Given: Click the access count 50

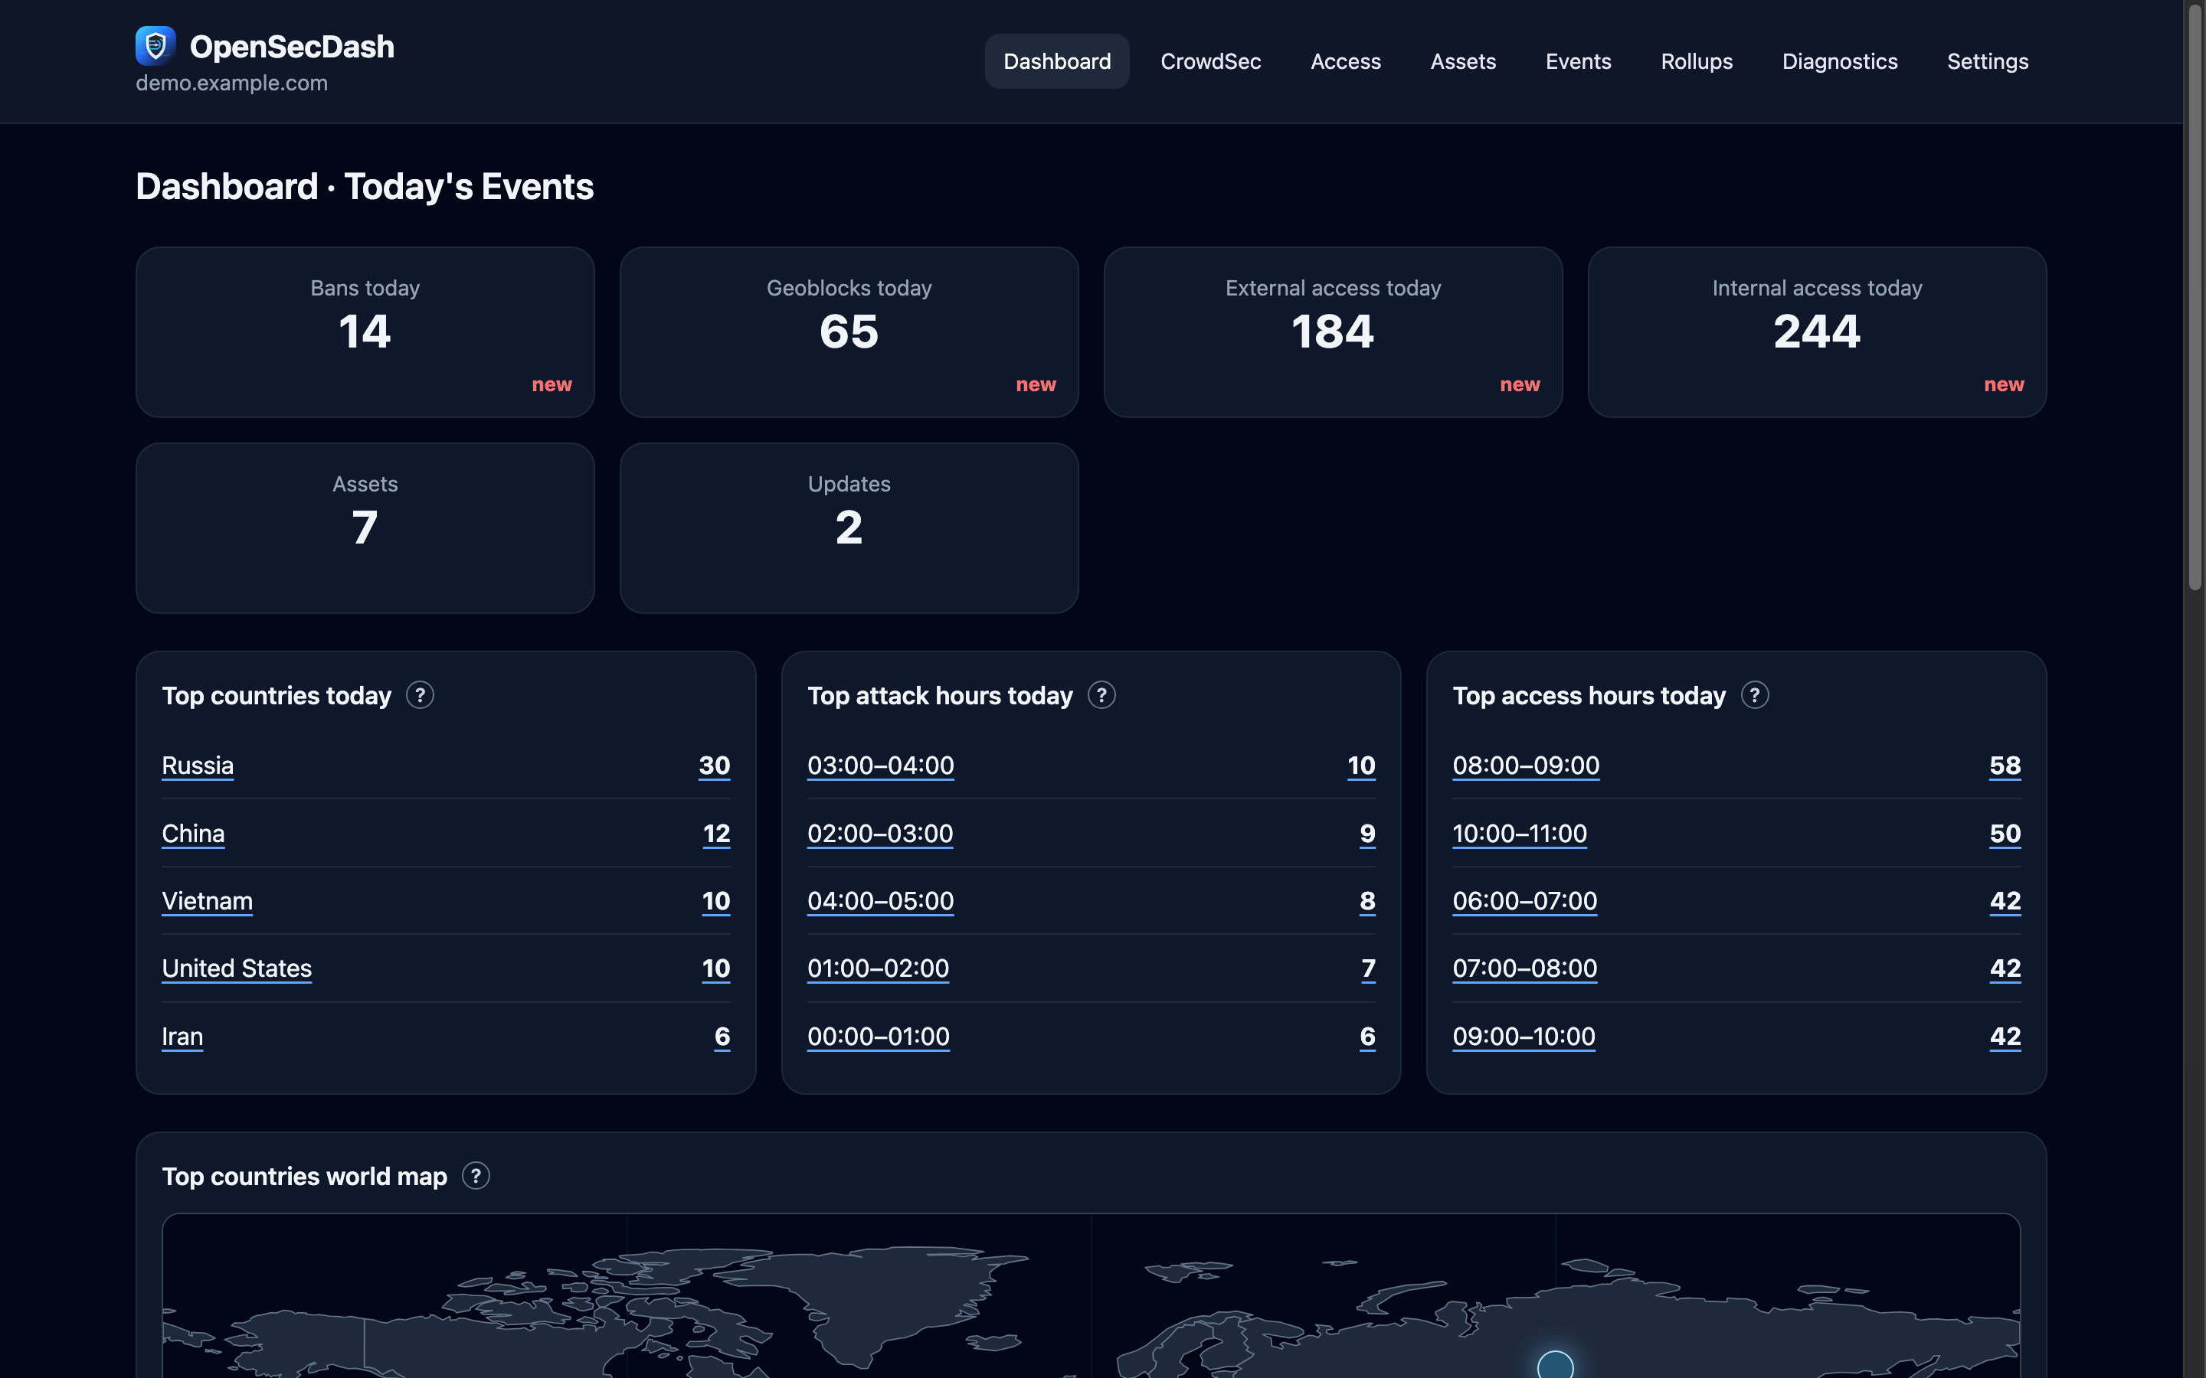Looking at the screenshot, I should tap(2005, 833).
